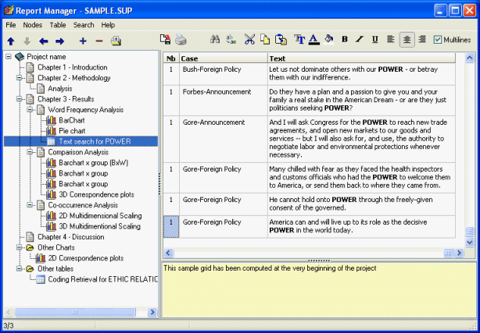Remove node with the red minus icon

(99, 41)
